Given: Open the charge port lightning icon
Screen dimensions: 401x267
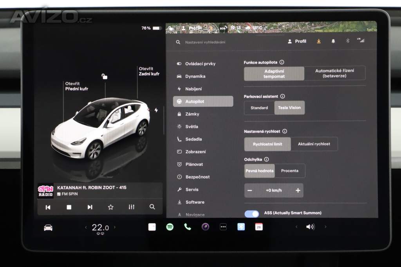Looking at the screenshot, I should pyautogui.click(x=156, y=110).
